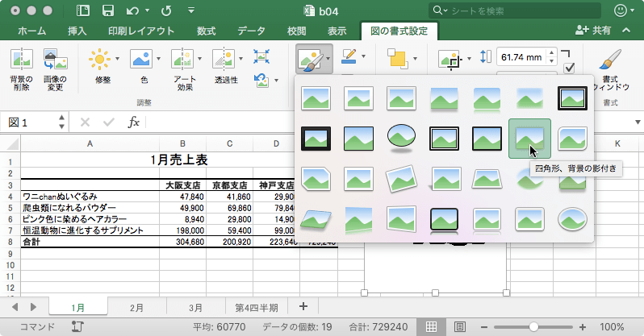Add a new sheet with plus button
644x336 pixels.
coord(303,307)
